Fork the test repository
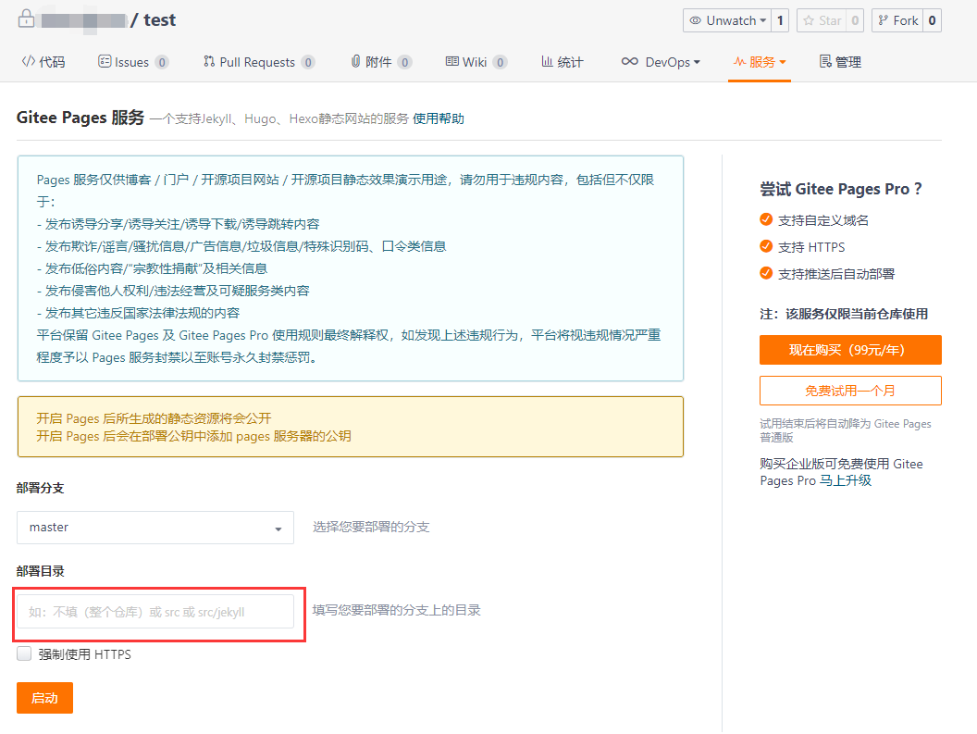The width and height of the screenshot is (977, 734). coord(897,20)
